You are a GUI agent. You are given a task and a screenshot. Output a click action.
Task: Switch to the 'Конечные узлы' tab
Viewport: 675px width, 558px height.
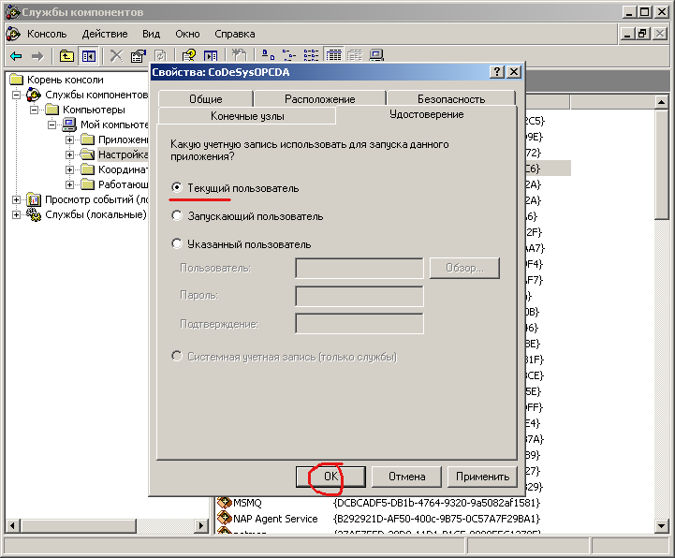coord(247,116)
